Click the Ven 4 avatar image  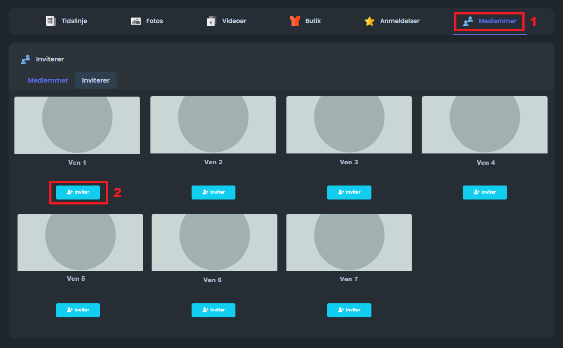tap(485, 125)
